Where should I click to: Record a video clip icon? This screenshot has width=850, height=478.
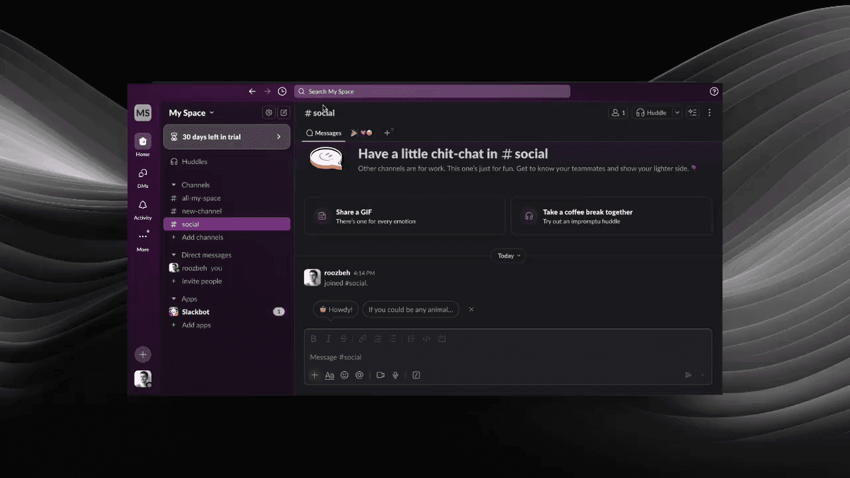[381, 375]
